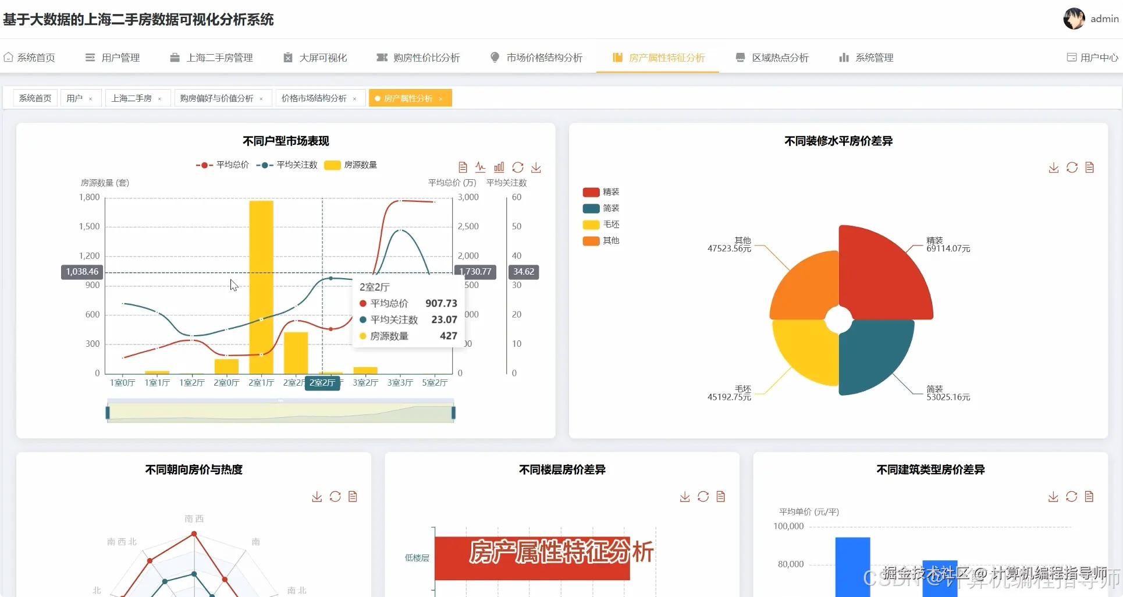Open data view in 不同户型市场表现 chart
Image resolution: width=1123 pixels, height=597 pixels.
[x=463, y=168]
